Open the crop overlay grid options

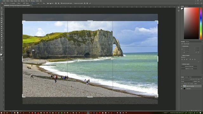56,3
